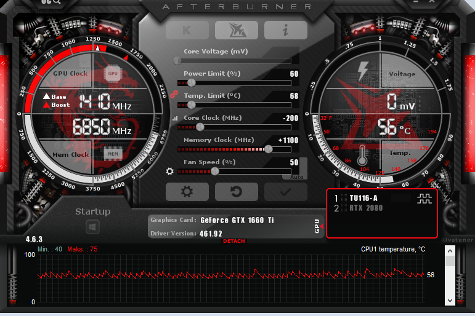Click the Core Clock value -200

pos(291,118)
